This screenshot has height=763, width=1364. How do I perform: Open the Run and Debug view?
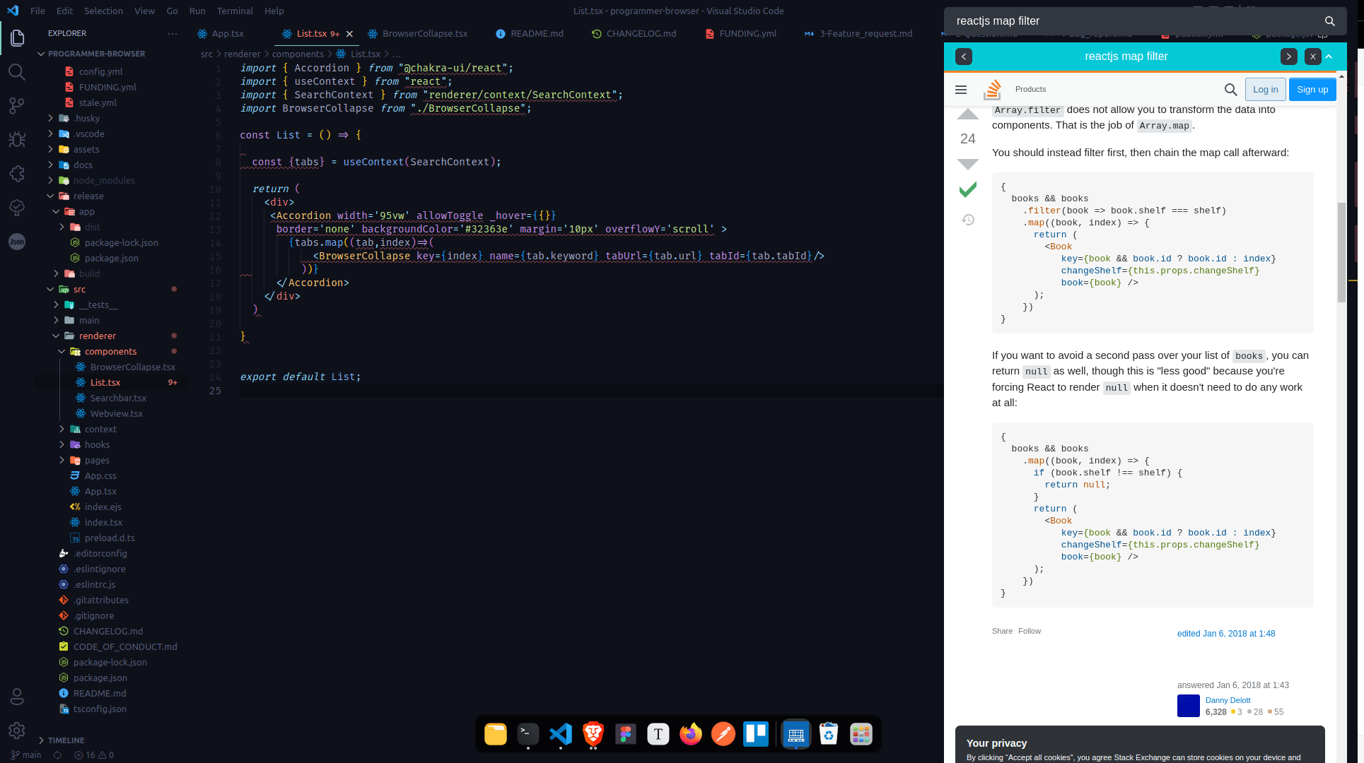point(16,139)
